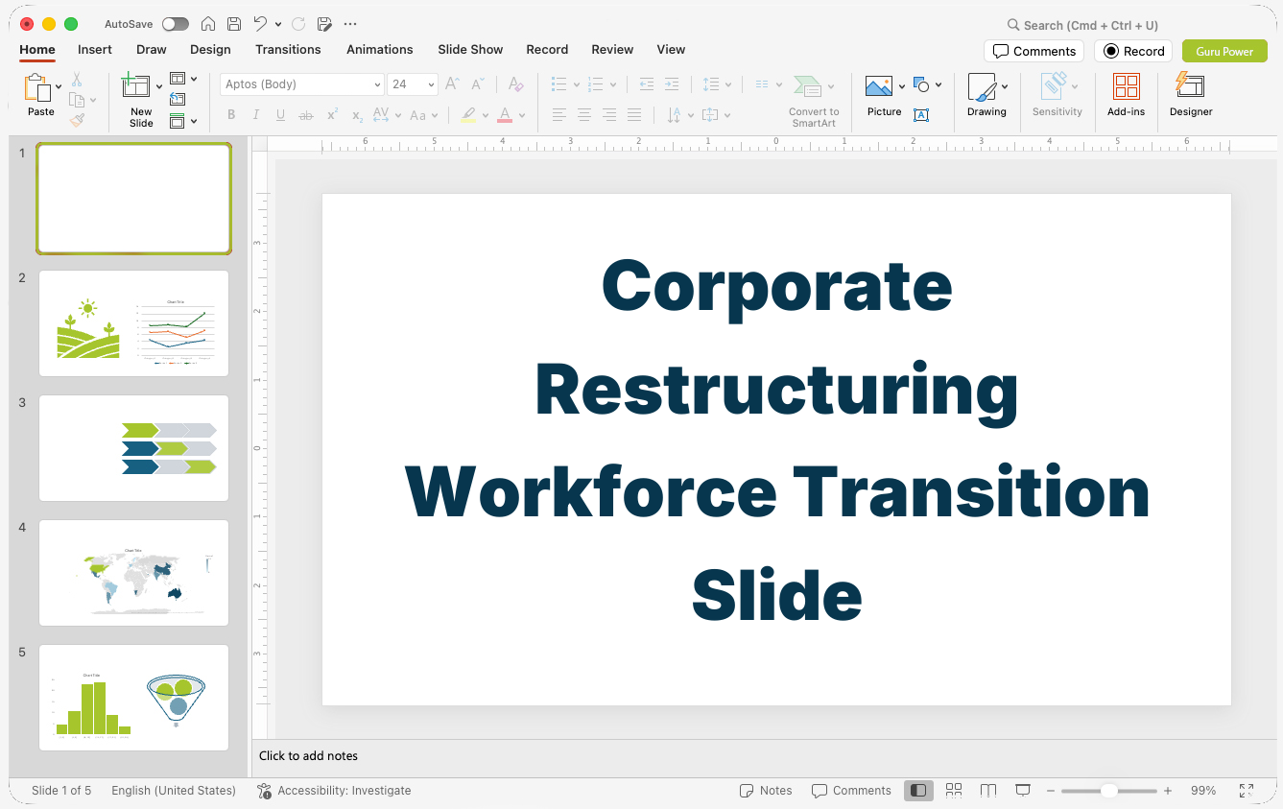Toggle Subscript formatting
The width and height of the screenshot is (1283, 809).
point(357,115)
